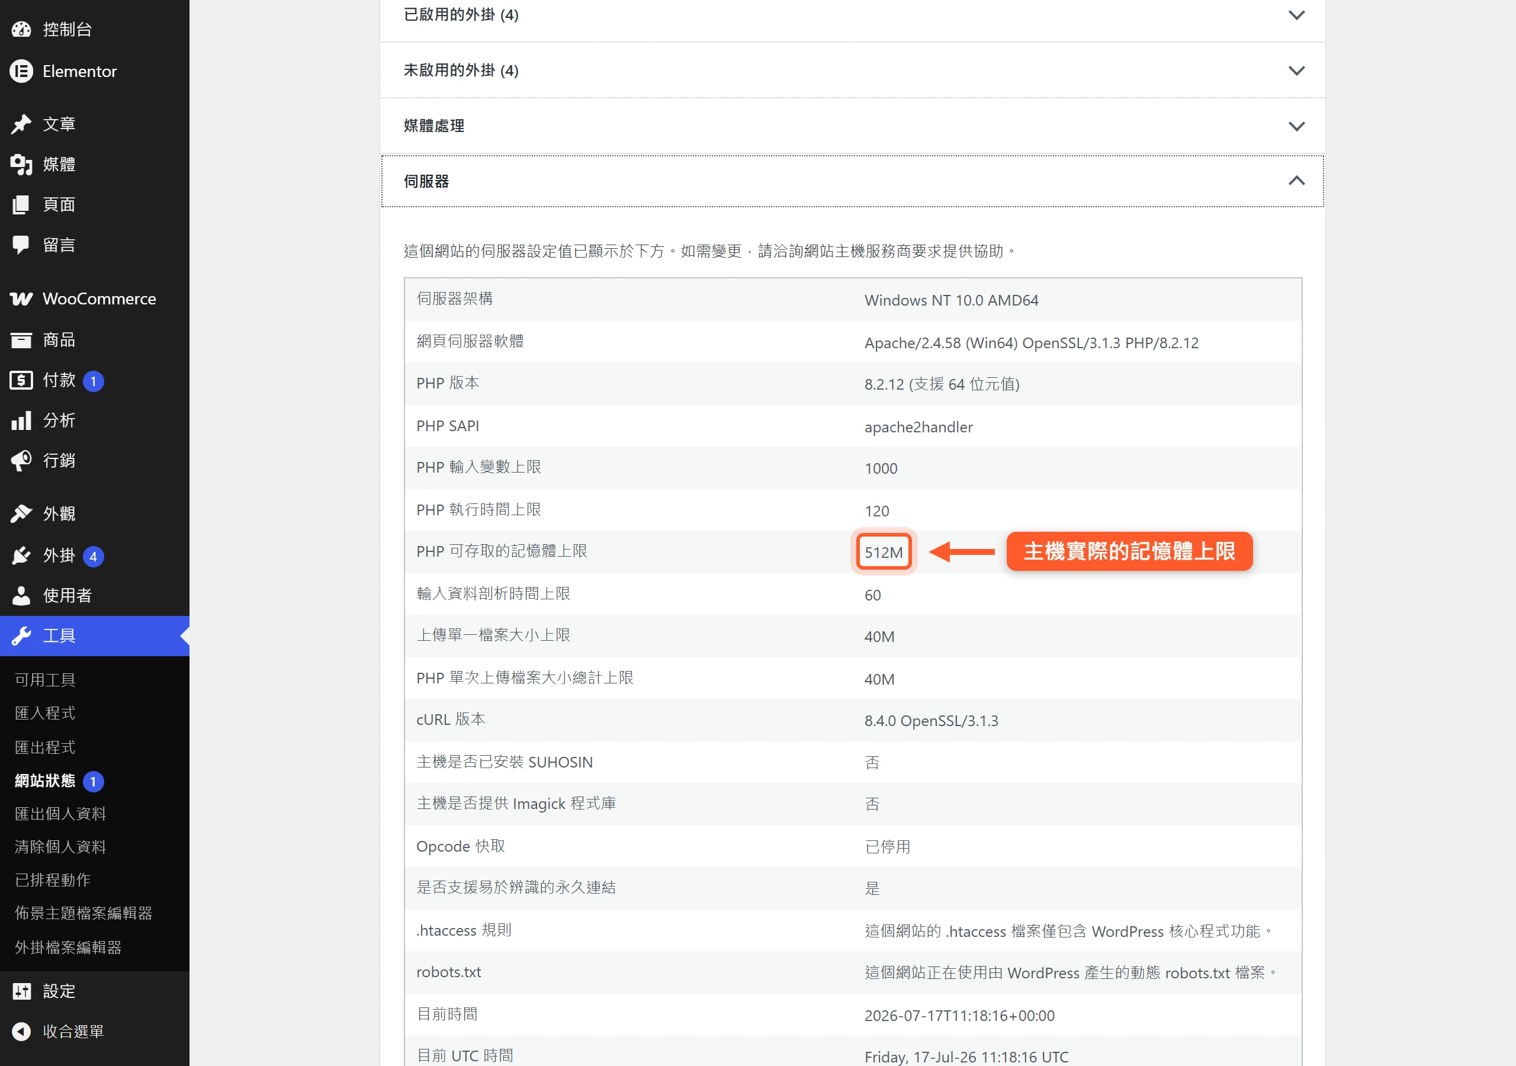Image resolution: width=1516 pixels, height=1066 pixels.
Task: Click the 使用者 person icon
Action: (x=21, y=596)
